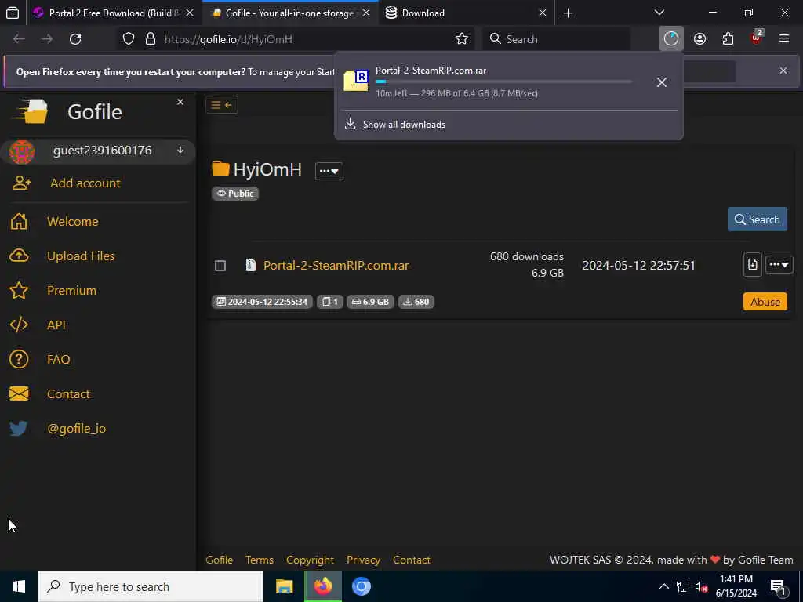Screen dimensions: 803x602
Task: Open the extensions puzzle icon
Action: (728, 39)
